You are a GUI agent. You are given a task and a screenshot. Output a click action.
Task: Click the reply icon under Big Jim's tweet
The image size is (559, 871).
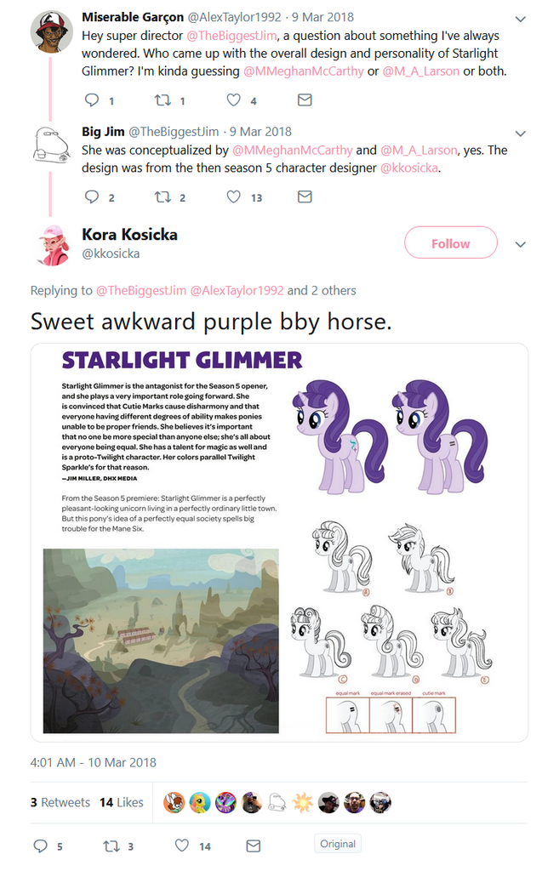[91, 196]
